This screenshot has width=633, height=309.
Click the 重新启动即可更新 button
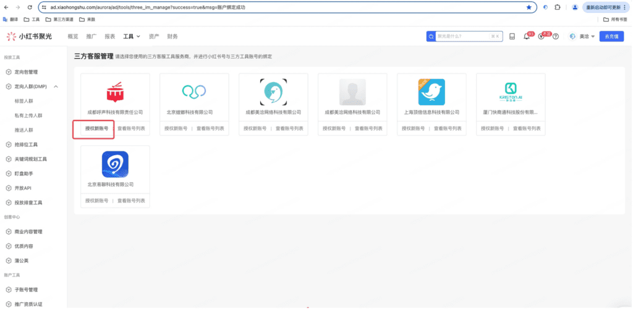click(x=606, y=7)
